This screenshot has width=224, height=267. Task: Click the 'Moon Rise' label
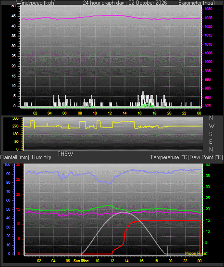point(196,254)
